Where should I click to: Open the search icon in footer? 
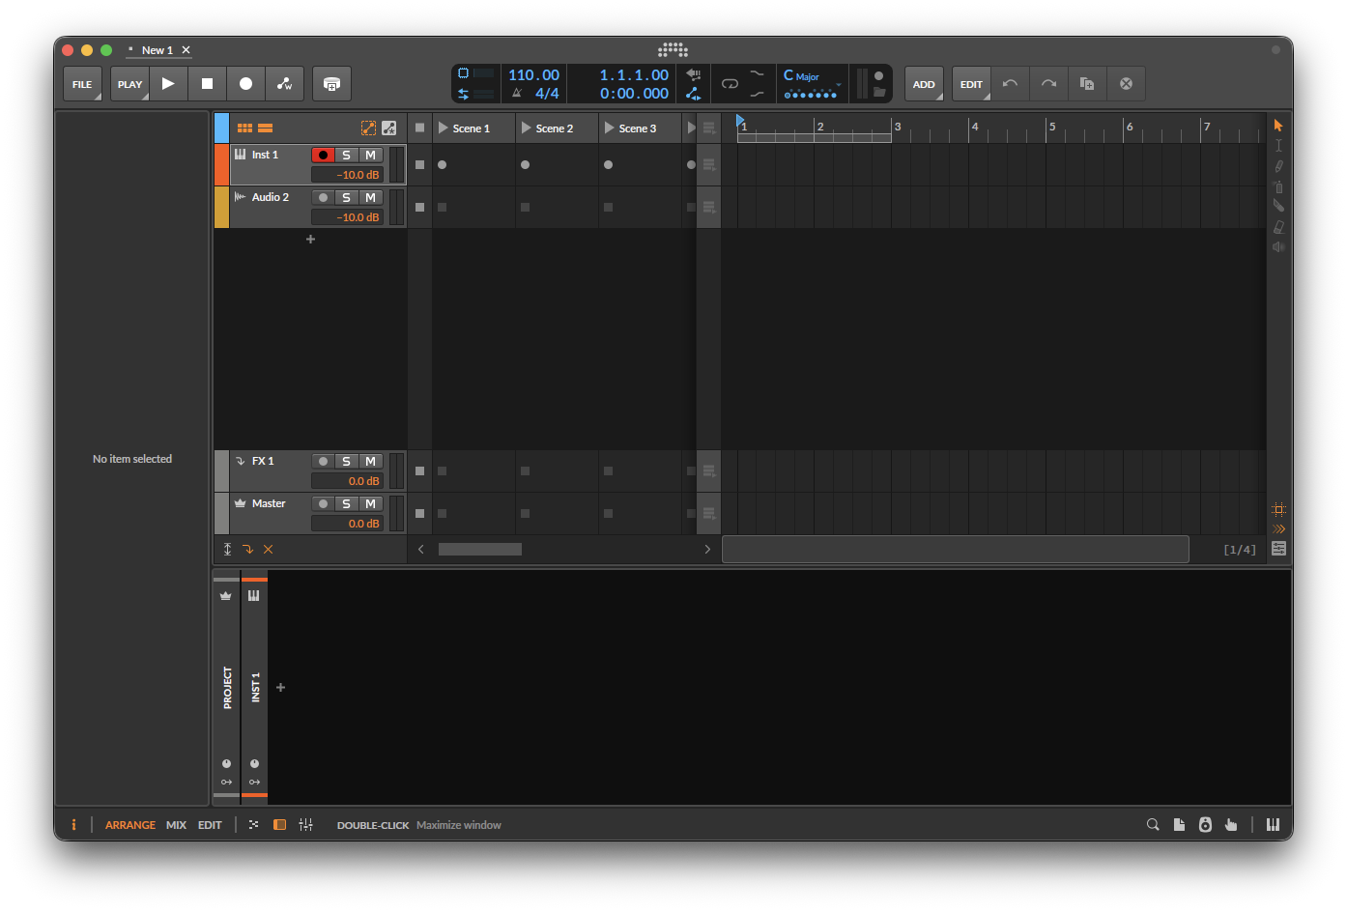pos(1153,825)
